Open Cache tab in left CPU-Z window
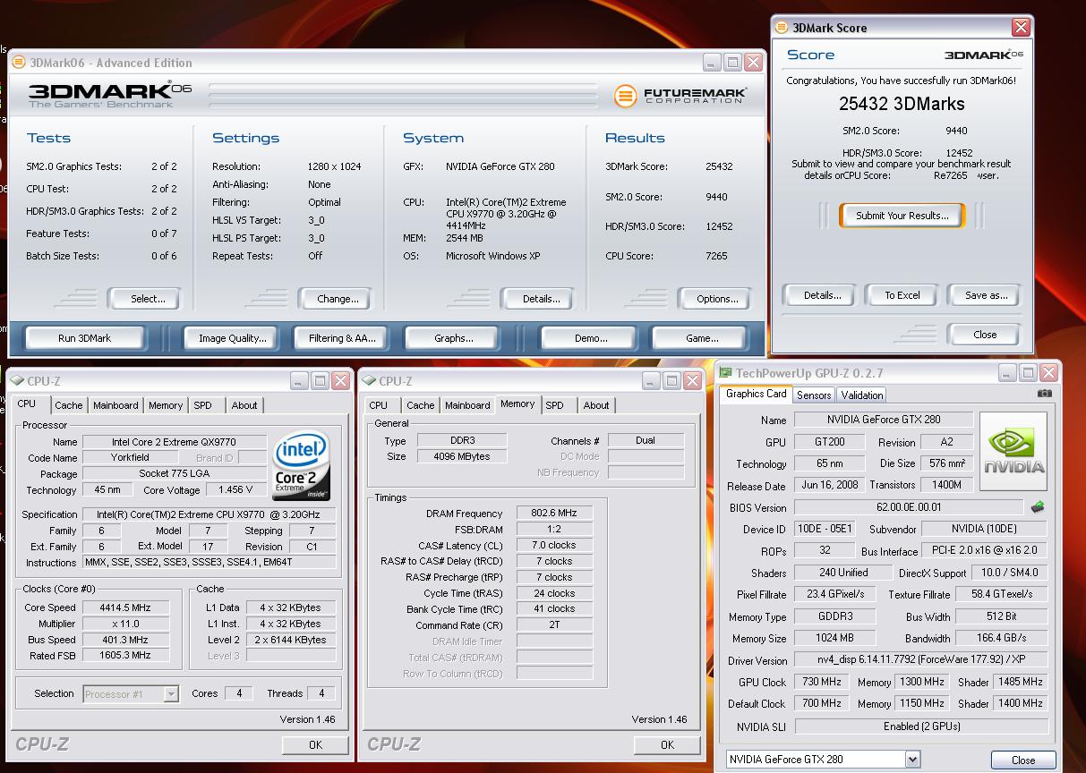The width and height of the screenshot is (1086, 773). click(69, 405)
